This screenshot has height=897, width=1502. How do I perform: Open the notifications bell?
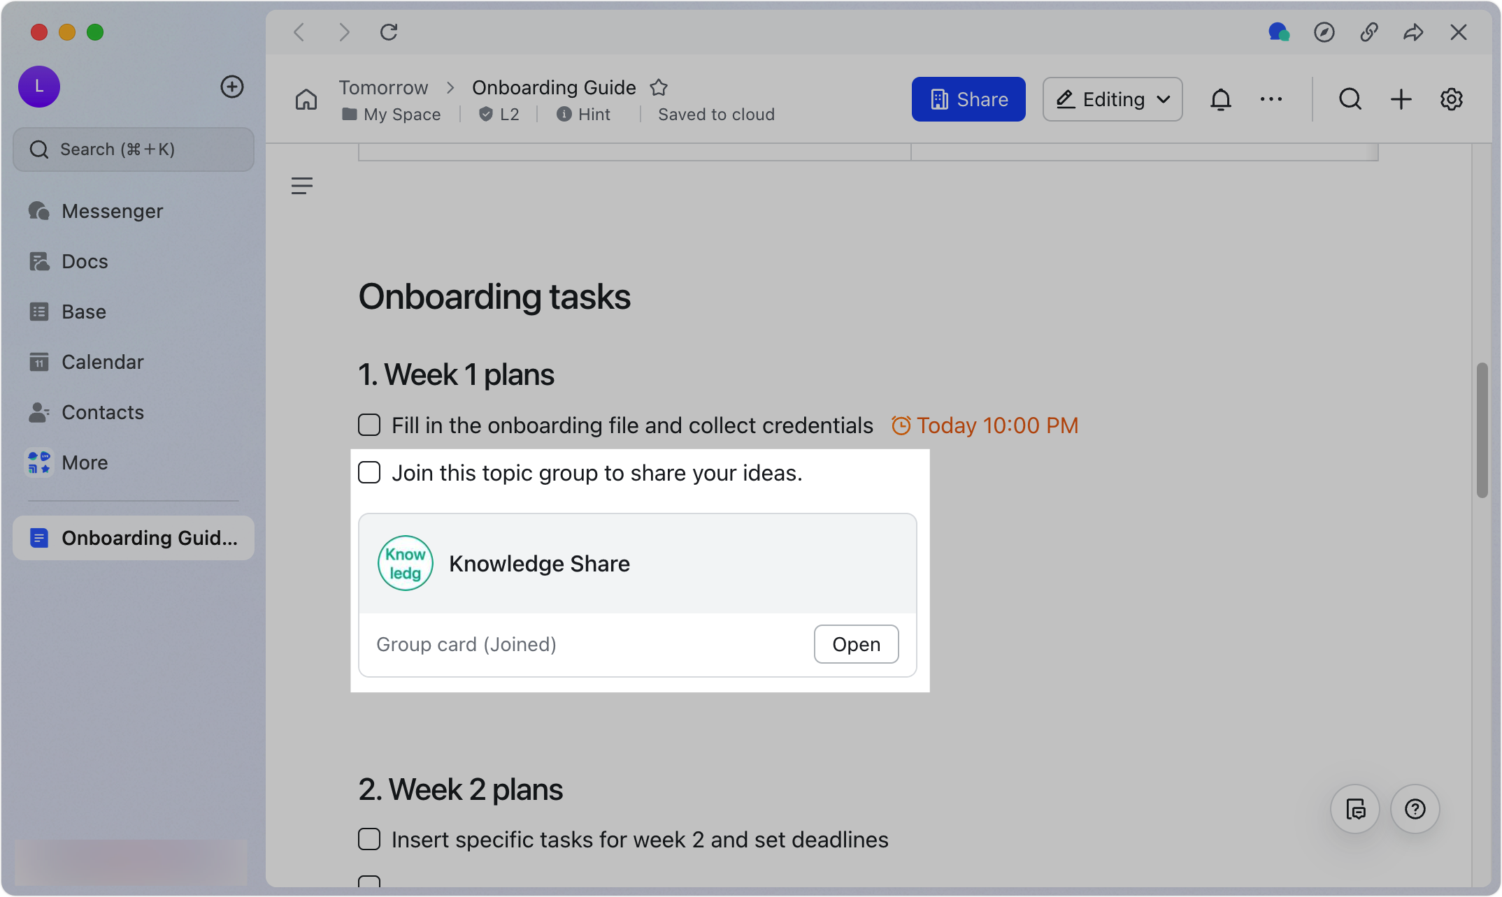coord(1220,99)
